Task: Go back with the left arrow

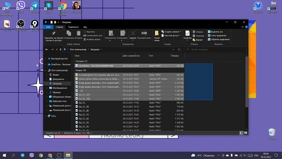Action: point(47,49)
